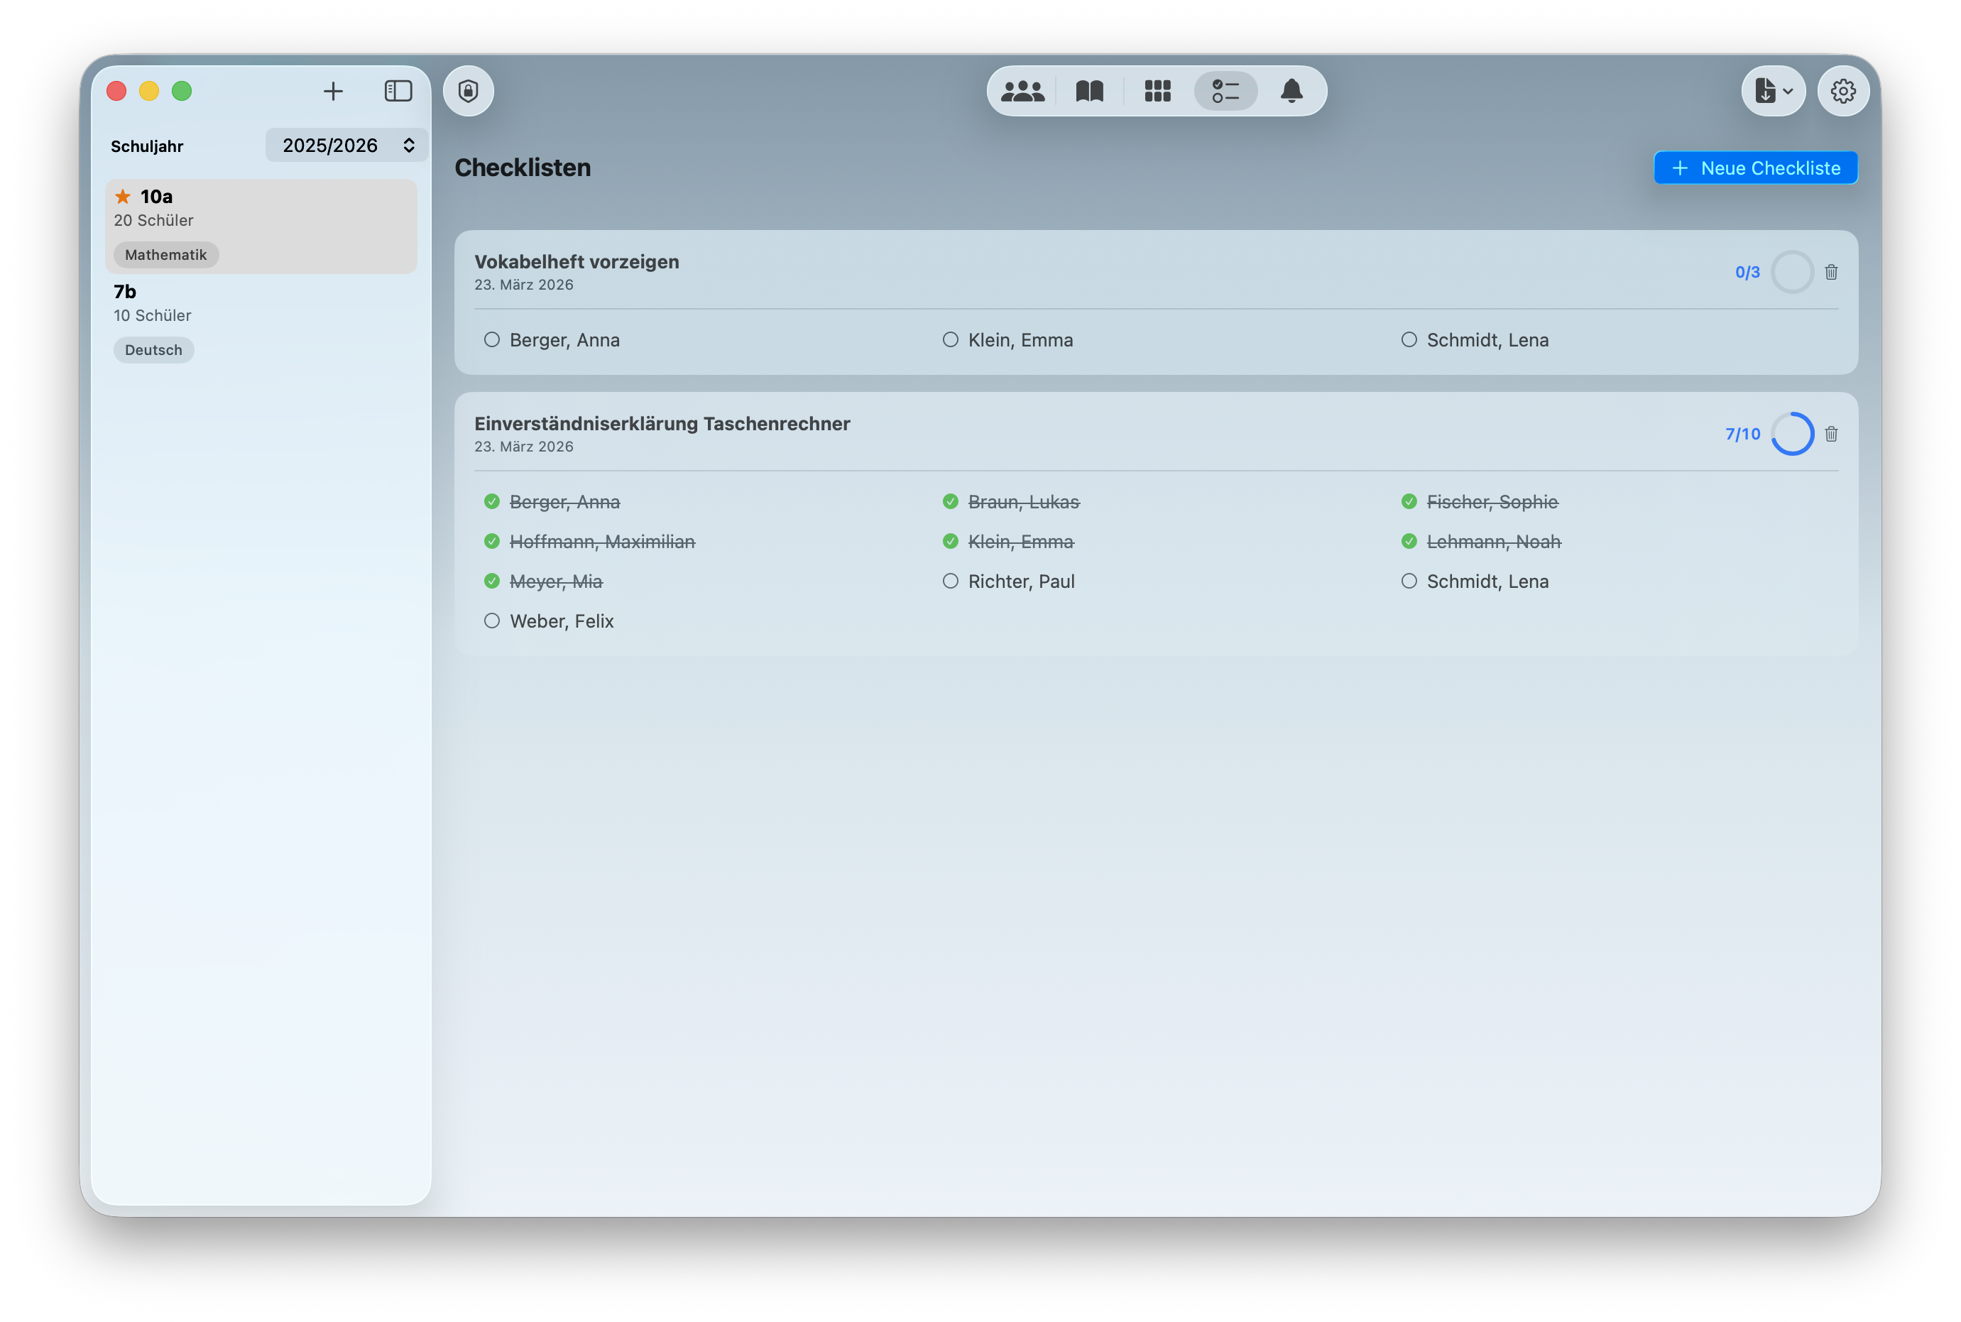This screenshot has width=1961, height=1322.
Task: Check off Richter, Paul
Action: coord(950,581)
